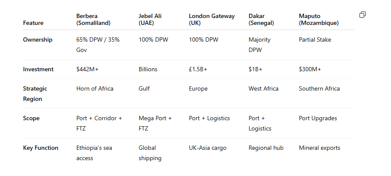This screenshot has height=176, width=391.
Task: Select the £1.5B+ investment cell
Action: (198, 69)
